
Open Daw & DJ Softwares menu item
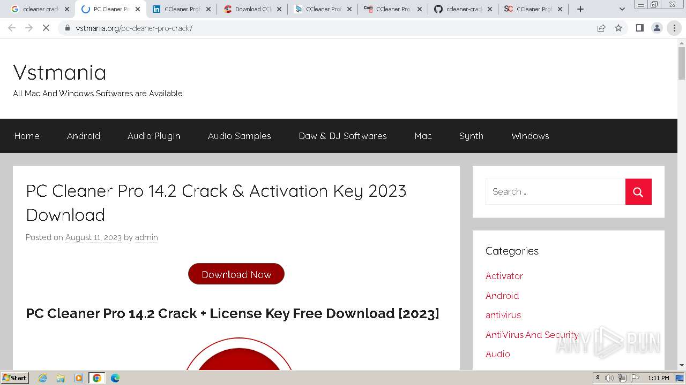[x=343, y=136]
